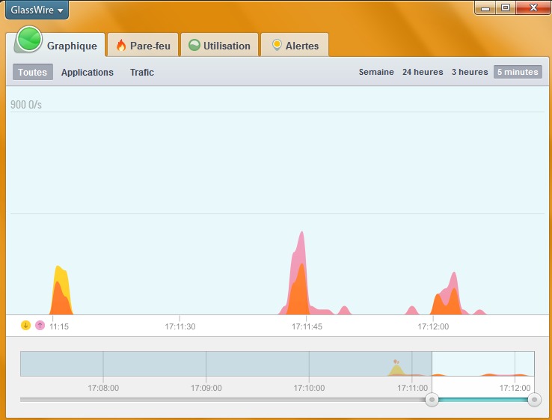This screenshot has width=552, height=420.
Task: Open the Utilisation tab
Action: pos(220,45)
